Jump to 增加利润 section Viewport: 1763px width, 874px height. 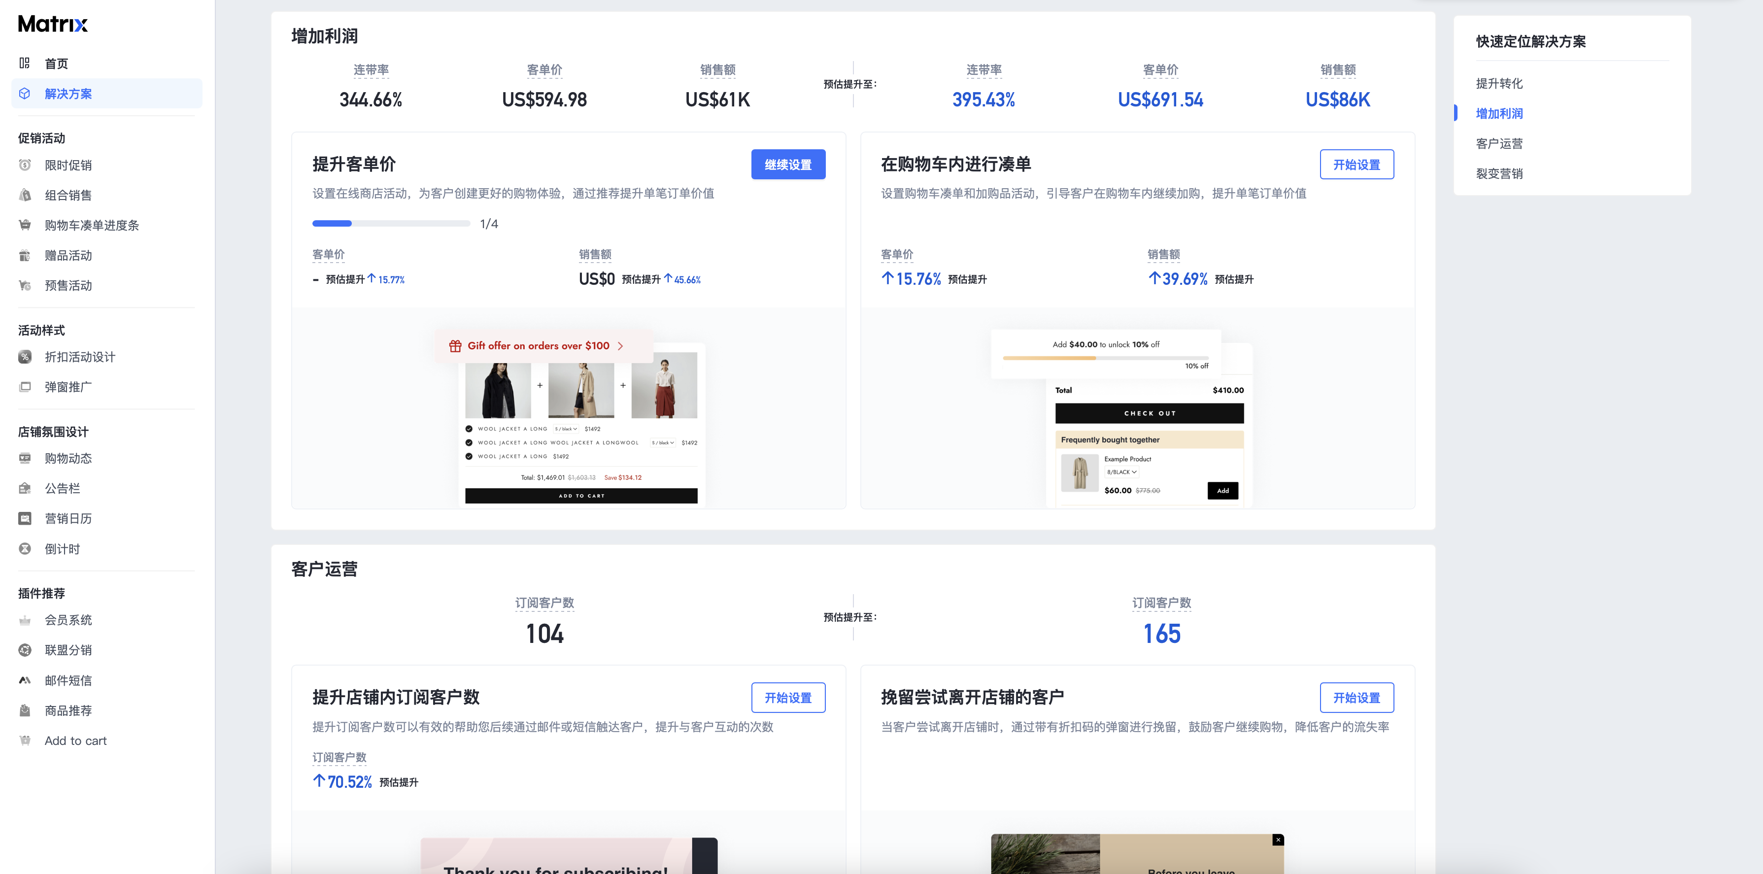(x=1499, y=114)
